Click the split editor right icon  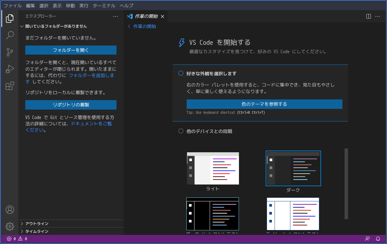pyautogui.click(x=368, y=16)
